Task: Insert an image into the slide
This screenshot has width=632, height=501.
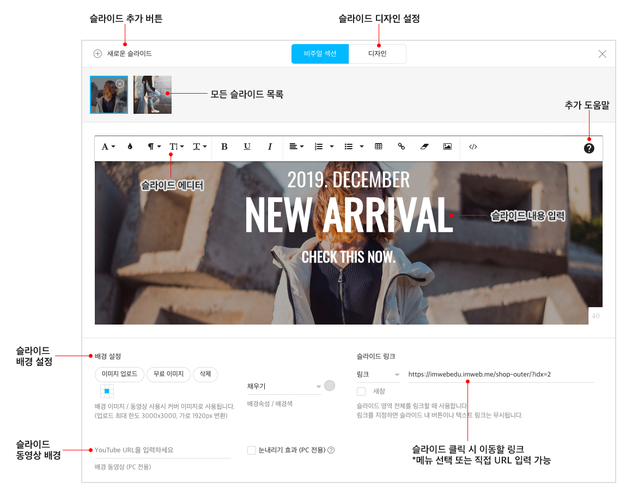Action: pyautogui.click(x=447, y=146)
